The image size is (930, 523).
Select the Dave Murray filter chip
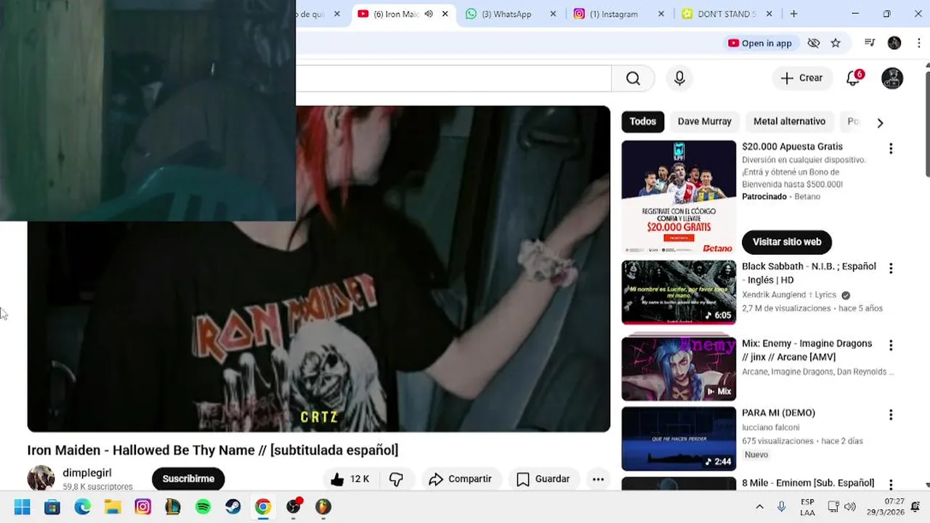click(704, 121)
